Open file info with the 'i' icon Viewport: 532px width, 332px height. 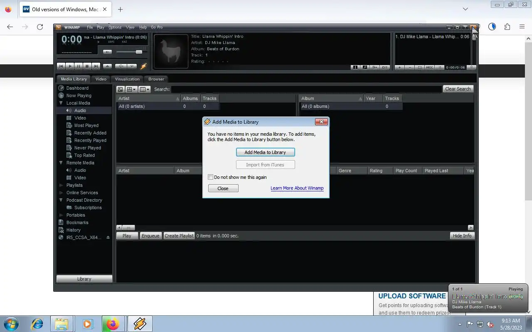tap(355, 67)
